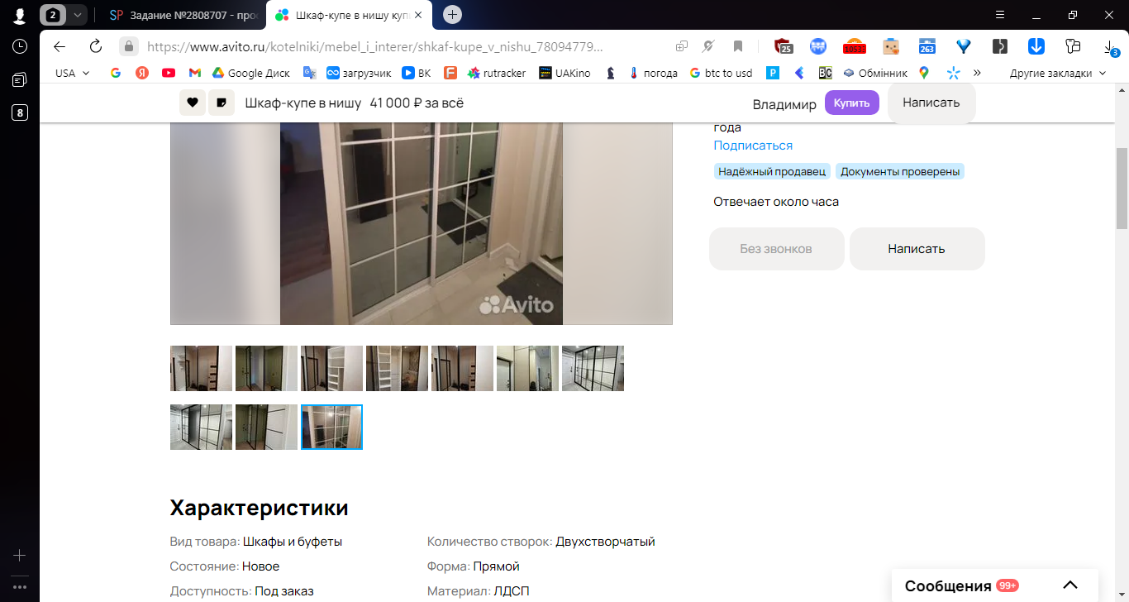Open the Сообщения messages label
This screenshot has height=602, width=1129.
[x=948, y=586]
